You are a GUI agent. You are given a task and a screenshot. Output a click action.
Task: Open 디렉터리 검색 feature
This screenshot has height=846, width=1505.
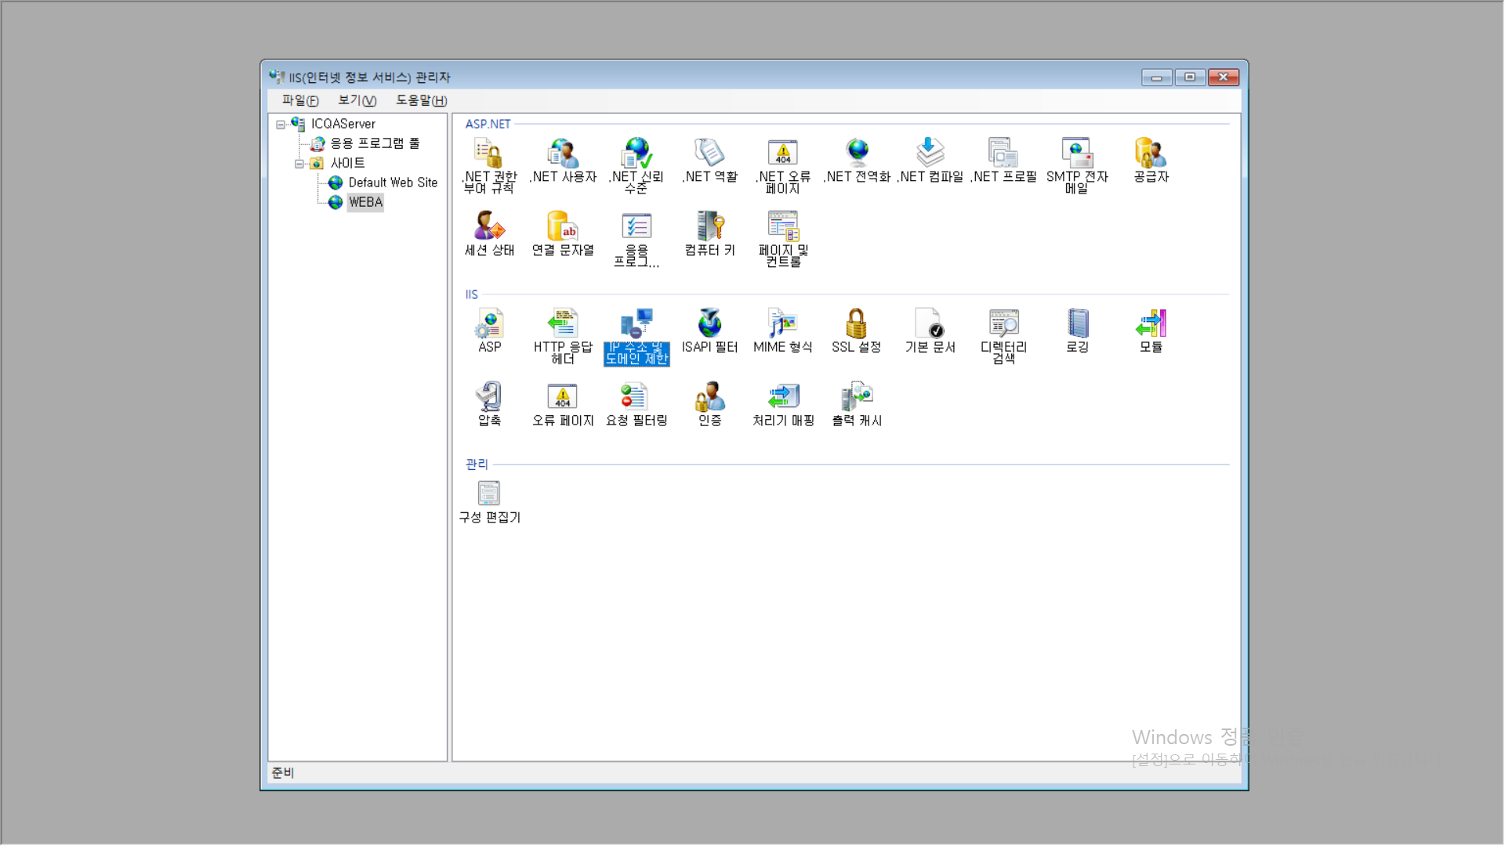point(1003,324)
